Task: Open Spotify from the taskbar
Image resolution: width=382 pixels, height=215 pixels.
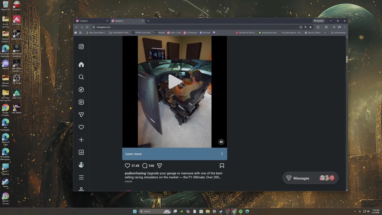Action: click(241, 211)
